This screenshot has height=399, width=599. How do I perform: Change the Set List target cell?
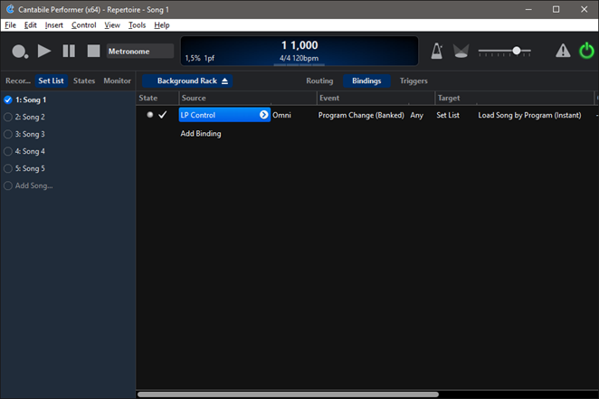448,115
